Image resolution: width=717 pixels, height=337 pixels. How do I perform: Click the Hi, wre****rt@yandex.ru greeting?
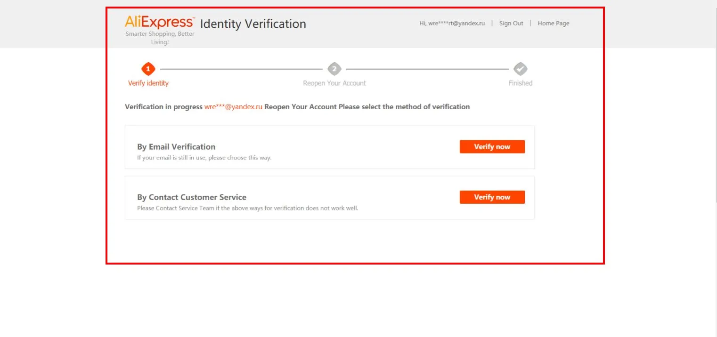(x=452, y=23)
